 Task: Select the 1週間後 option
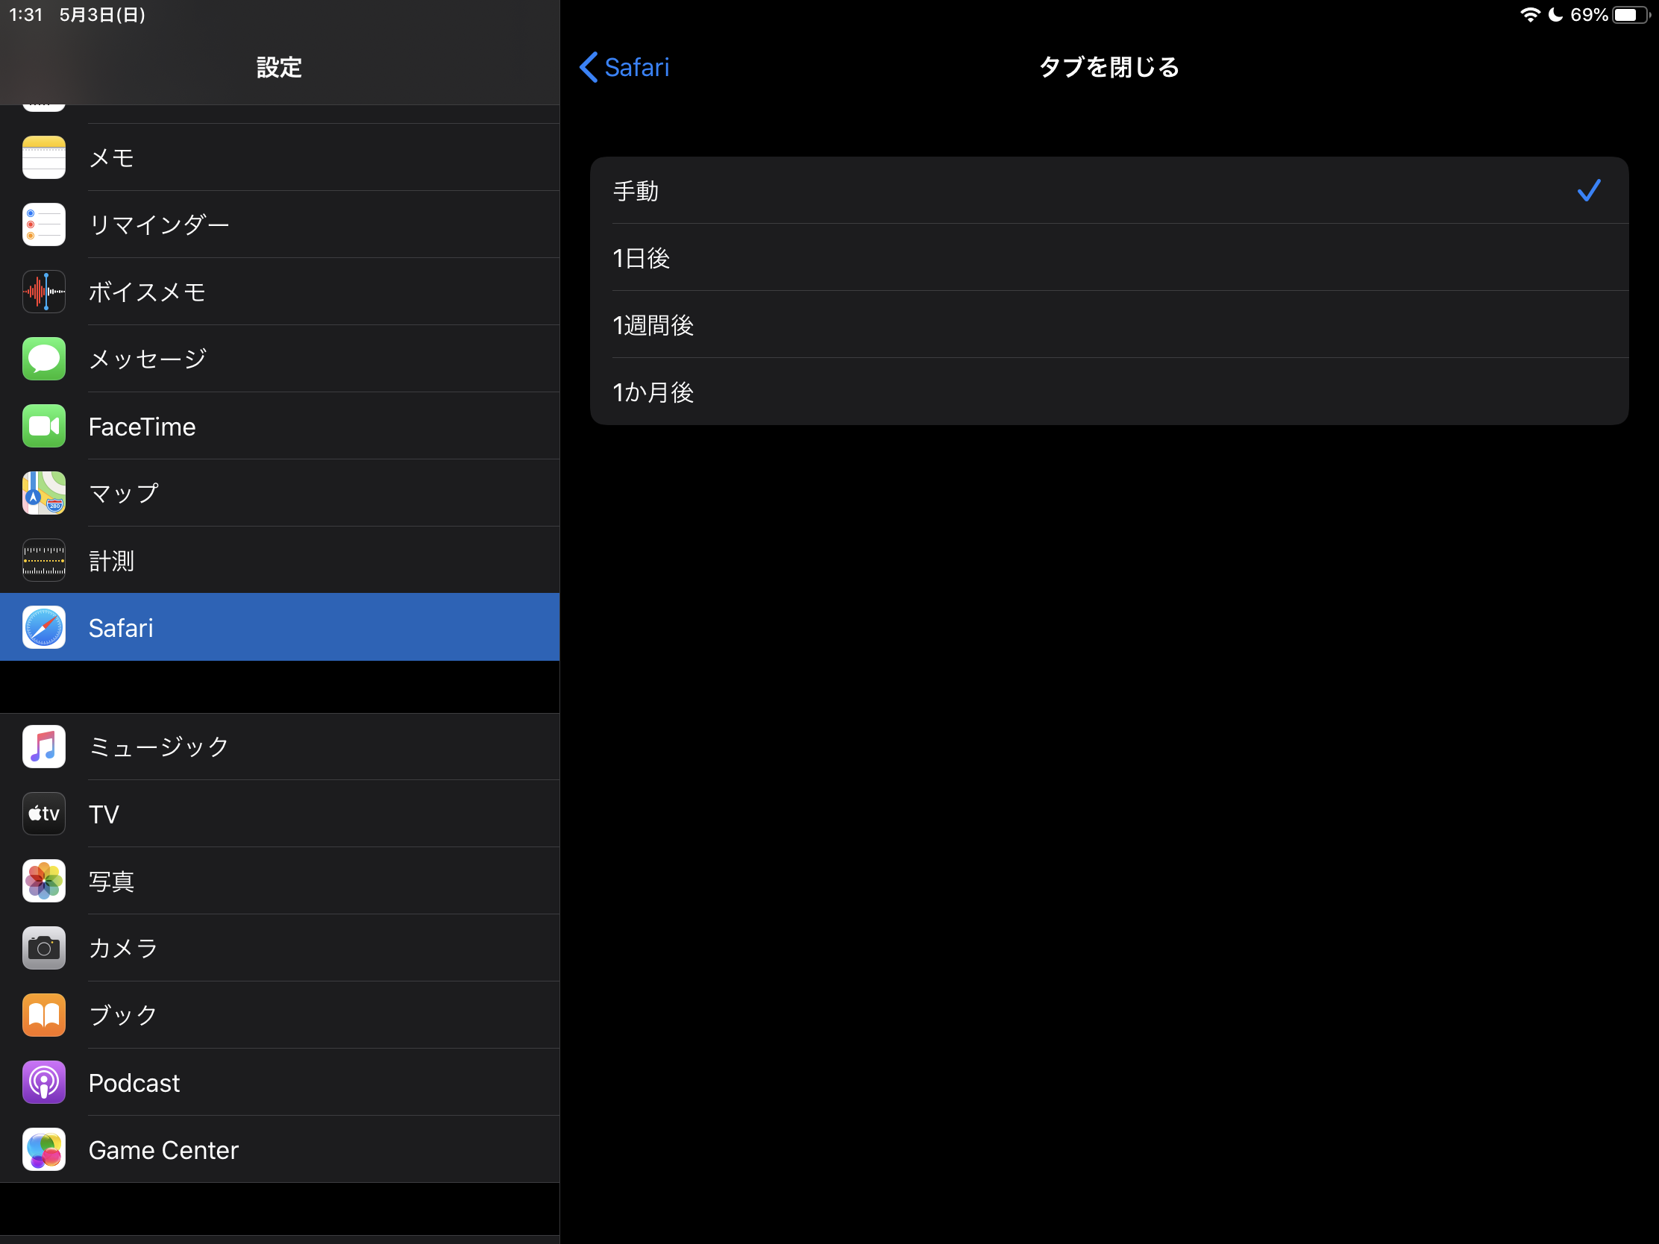1108,324
